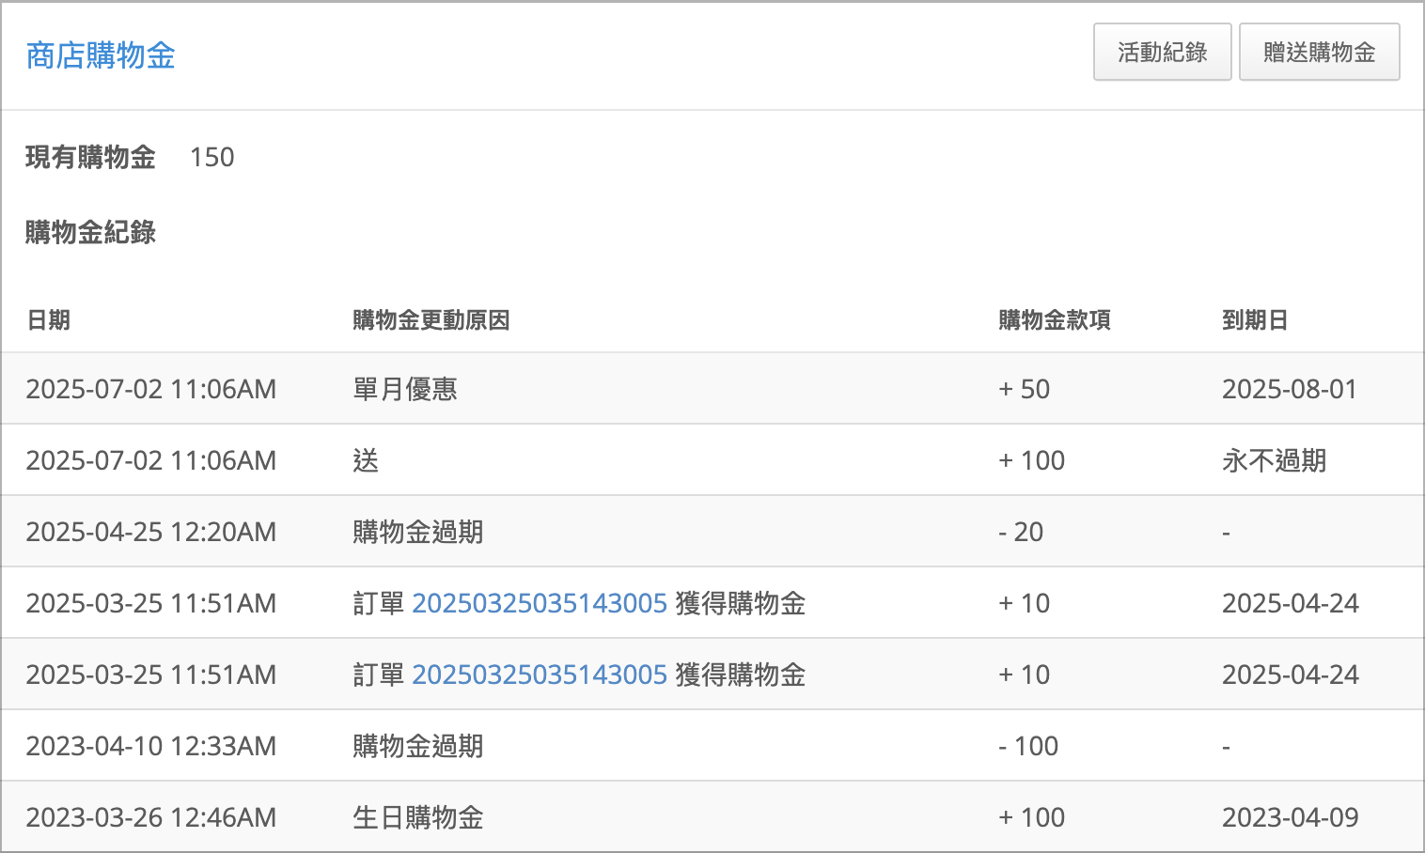Select the + 50 amount cell
1425x853 pixels.
1024,389
